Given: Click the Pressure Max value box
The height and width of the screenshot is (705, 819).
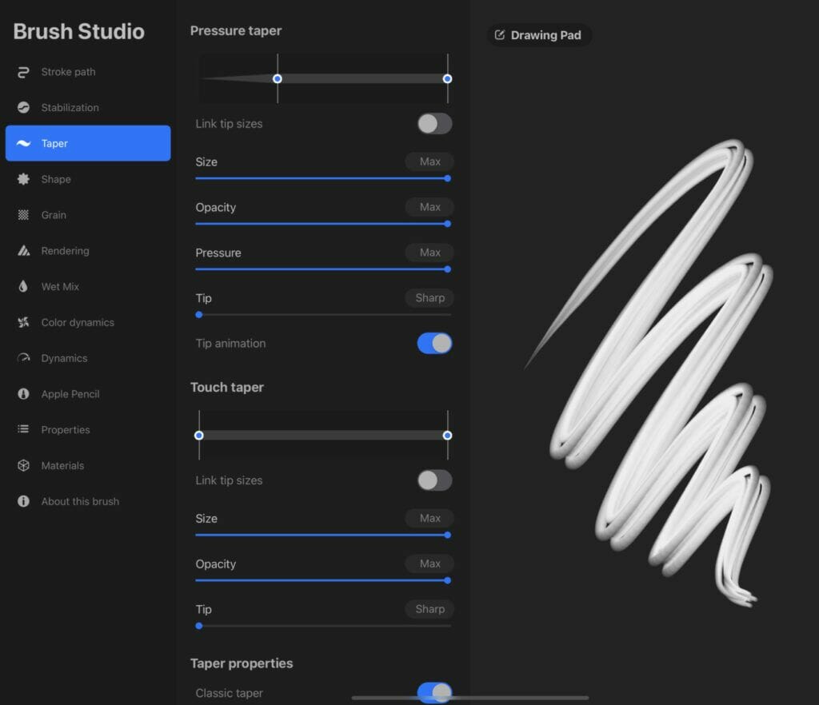Looking at the screenshot, I should [x=429, y=253].
